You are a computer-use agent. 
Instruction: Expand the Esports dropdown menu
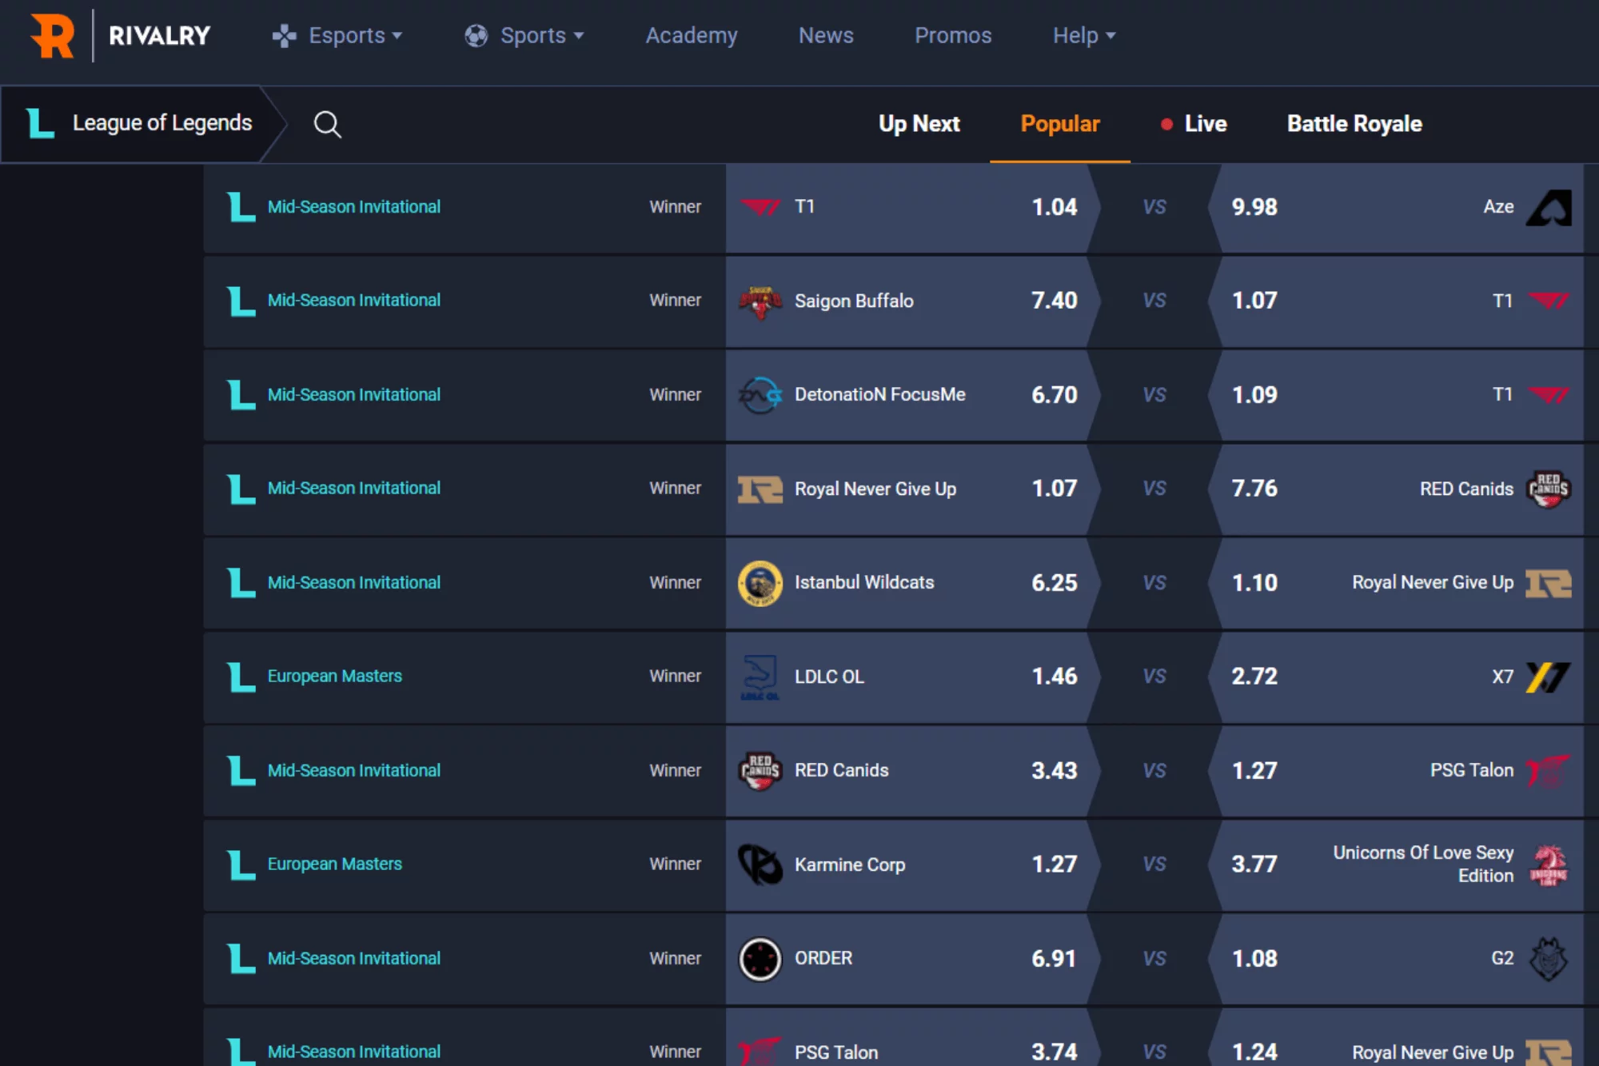[x=337, y=36]
